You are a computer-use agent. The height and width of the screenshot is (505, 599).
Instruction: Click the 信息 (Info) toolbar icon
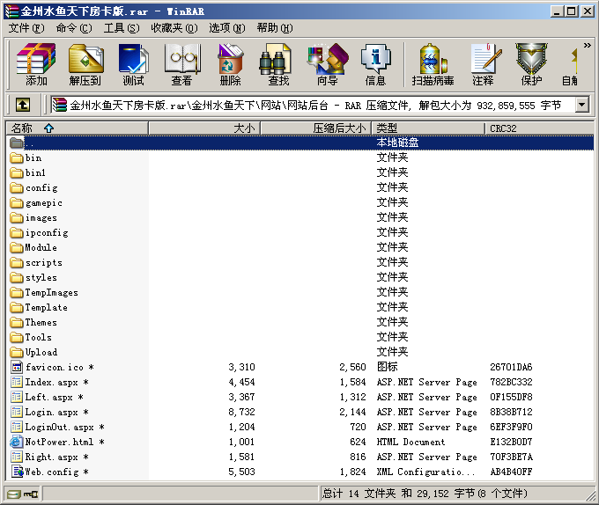(x=375, y=64)
